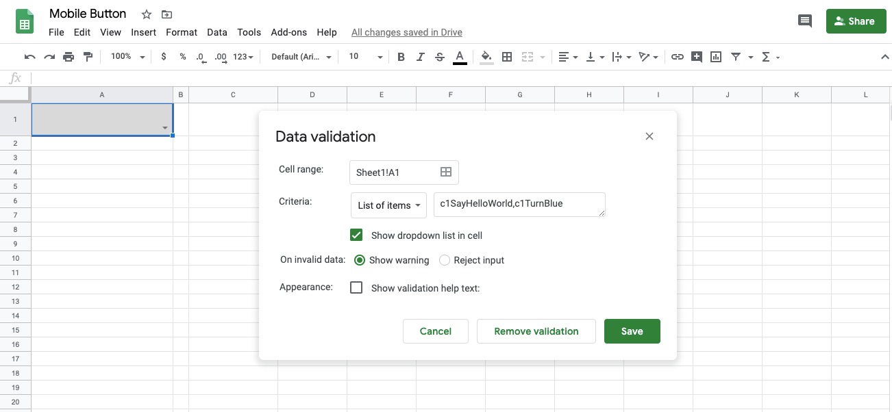Open the List of items criteria dropdown
The image size is (892, 412).
388,205
